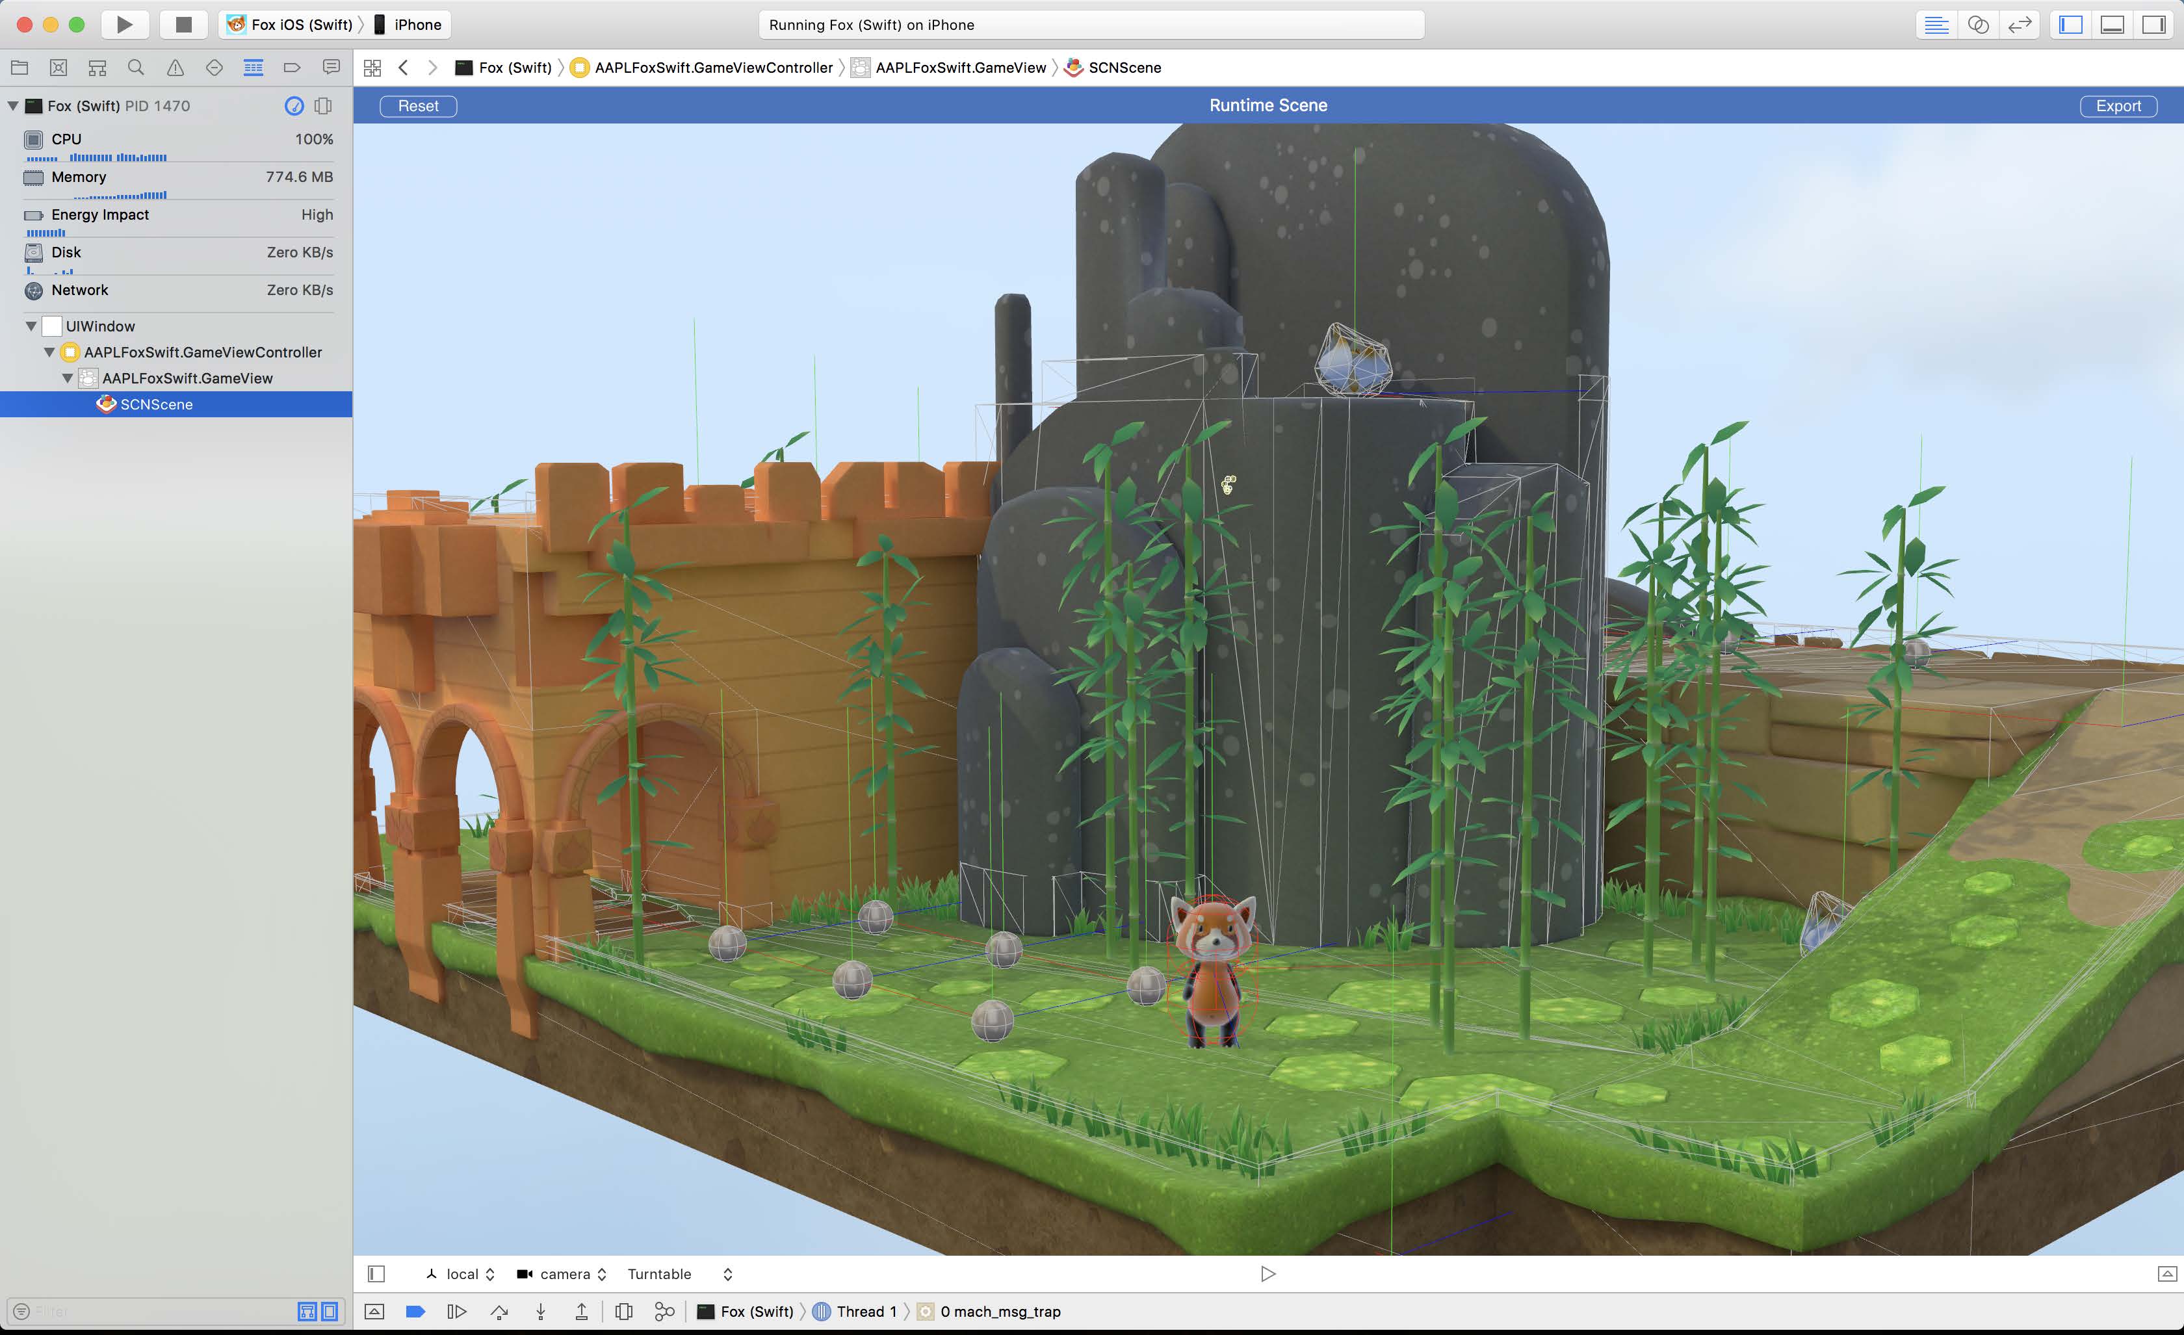Click the debug gauge options icon
The height and width of the screenshot is (1335, 2184).
tap(294, 107)
